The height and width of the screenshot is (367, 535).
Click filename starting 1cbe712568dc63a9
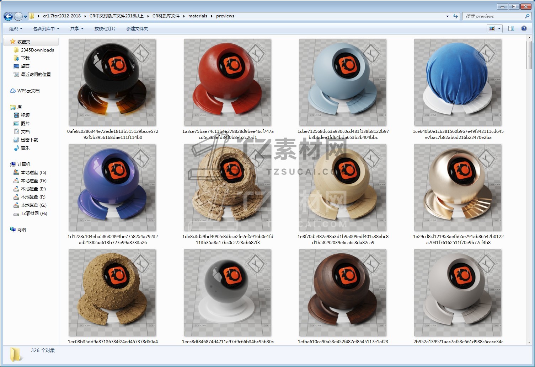343,134
